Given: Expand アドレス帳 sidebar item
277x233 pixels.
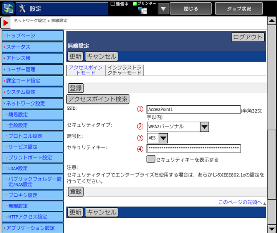Looking at the screenshot, I should 33,58.
